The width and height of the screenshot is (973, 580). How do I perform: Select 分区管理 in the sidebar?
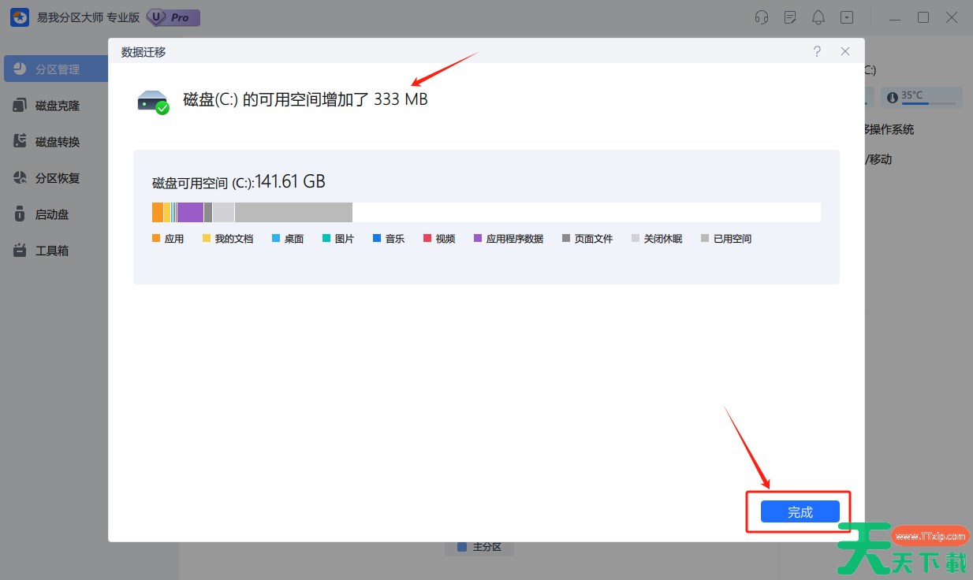(x=56, y=69)
